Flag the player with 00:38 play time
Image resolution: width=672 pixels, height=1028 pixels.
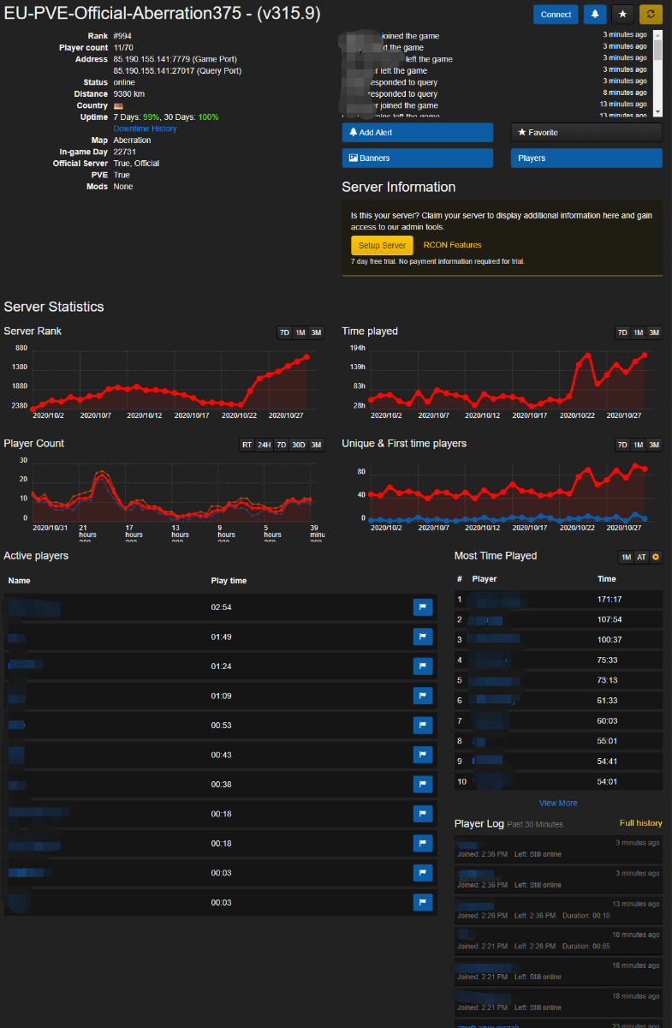click(423, 784)
